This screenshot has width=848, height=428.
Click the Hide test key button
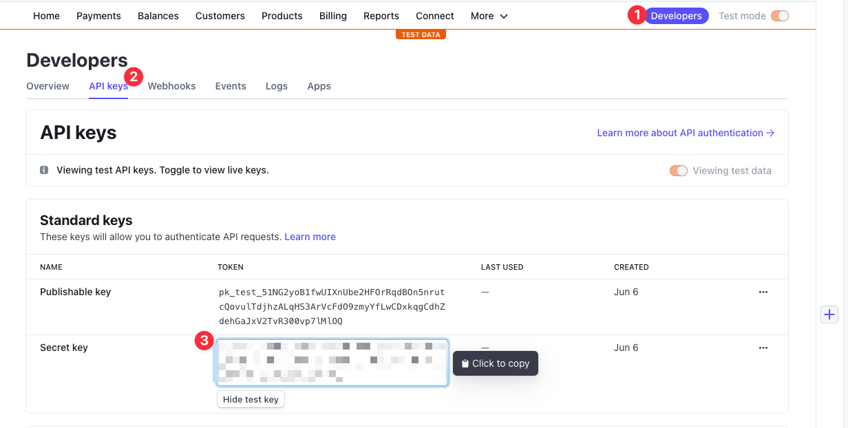tap(251, 399)
